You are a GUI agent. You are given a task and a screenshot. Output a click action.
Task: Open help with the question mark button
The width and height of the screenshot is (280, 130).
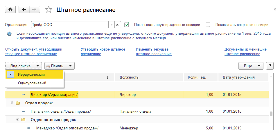[270, 66]
